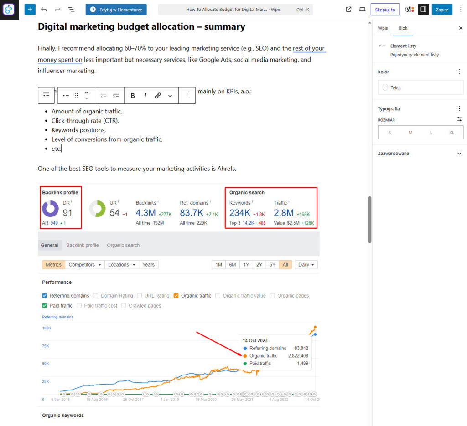Insert a link using the link icon
Viewport: 467px width, 426px height.
tap(158, 96)
